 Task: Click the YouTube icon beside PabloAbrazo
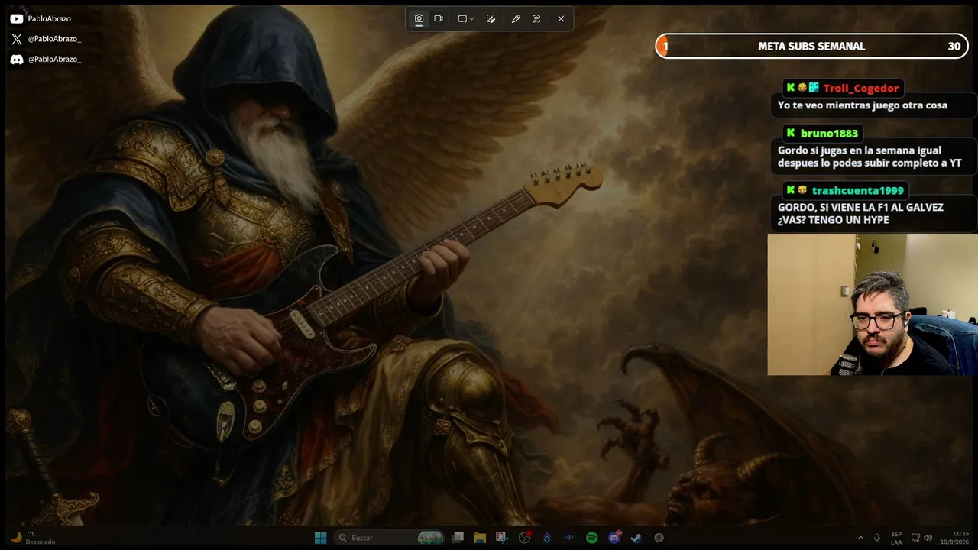pyautogui.click(x=16, y=18)
